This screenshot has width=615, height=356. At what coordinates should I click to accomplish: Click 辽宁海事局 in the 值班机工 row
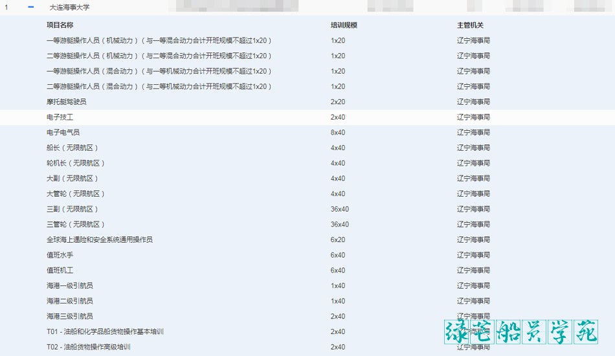473,270
